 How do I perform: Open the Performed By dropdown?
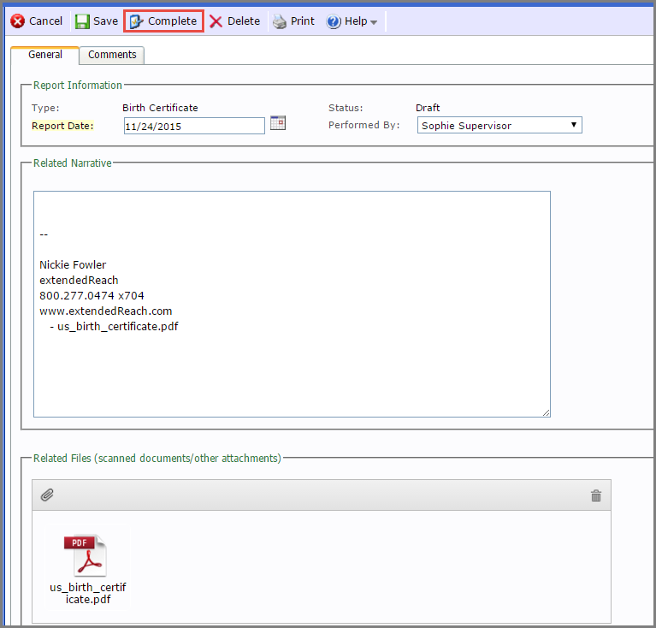[499, 125]
